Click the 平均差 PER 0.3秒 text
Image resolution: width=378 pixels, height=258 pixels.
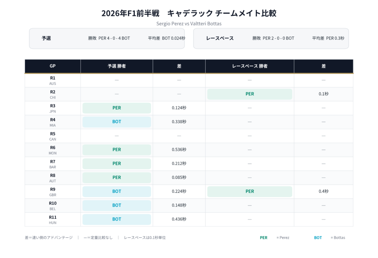[328, 38]
